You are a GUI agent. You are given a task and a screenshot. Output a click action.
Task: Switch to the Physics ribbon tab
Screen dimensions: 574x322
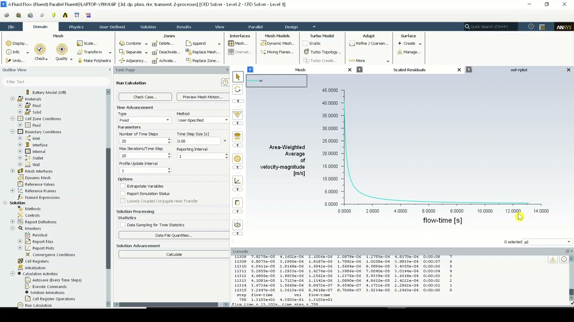[x=76, y=27]
